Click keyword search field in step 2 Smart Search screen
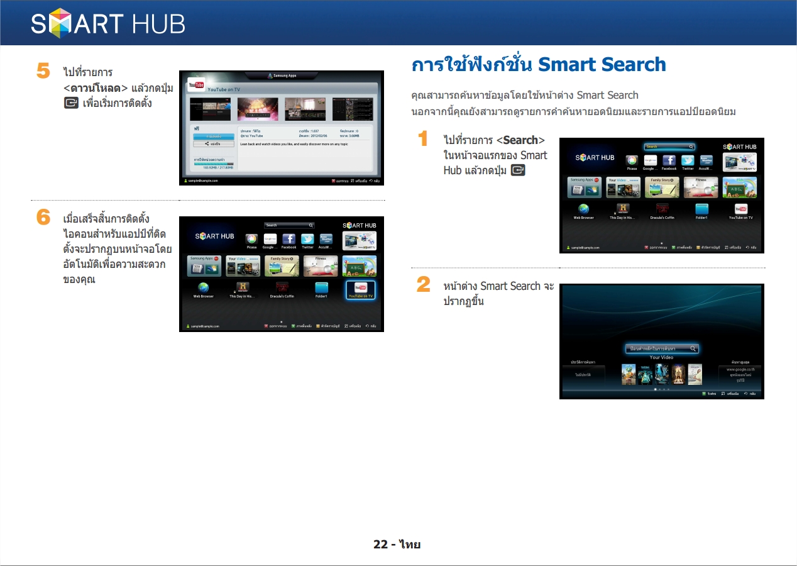Image resolution: width=797 pixels, height=566 pixels. pyautogui.click(x=662, y=348)
